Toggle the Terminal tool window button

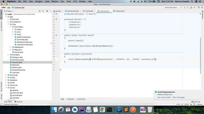(x=18, y=102)
